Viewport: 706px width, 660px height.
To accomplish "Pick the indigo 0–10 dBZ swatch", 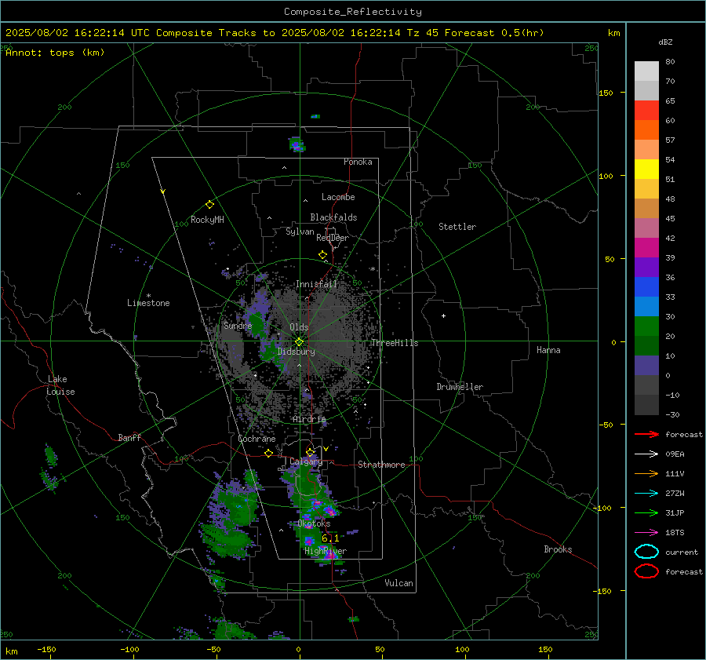I will coord(646,366).
